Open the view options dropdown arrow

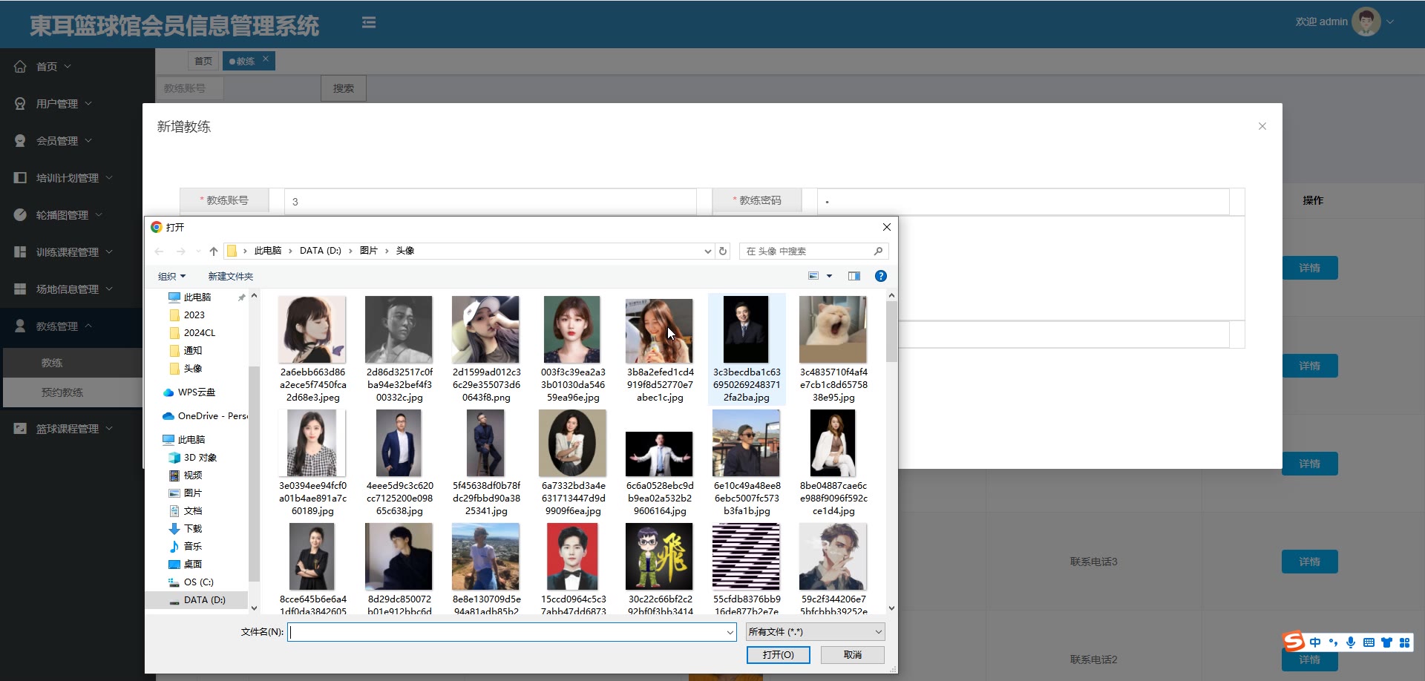(829, 276)
